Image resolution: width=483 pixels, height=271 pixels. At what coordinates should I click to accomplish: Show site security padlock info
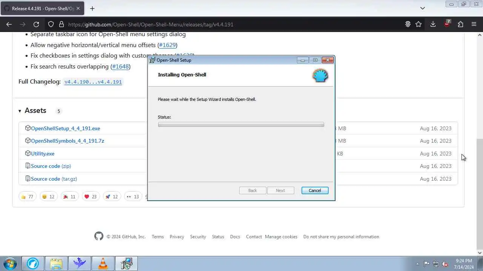(62, 24)
